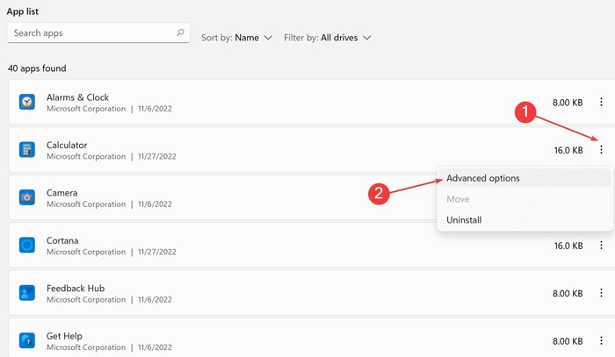The height and width of the screenshot is (357, 615).
Task: Expand the Filter by All drives dropdown
Action: coord(327,38)
